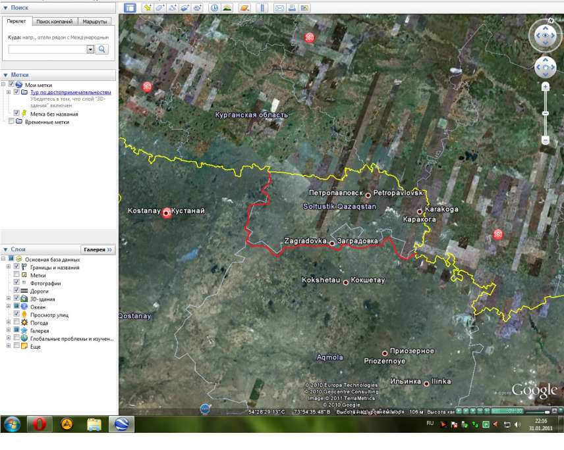Viewport: 564px width, 450px height.
Task: Toggle sunlight across the landscape icon
Action: pyautogui.click(x=227, y=8)
